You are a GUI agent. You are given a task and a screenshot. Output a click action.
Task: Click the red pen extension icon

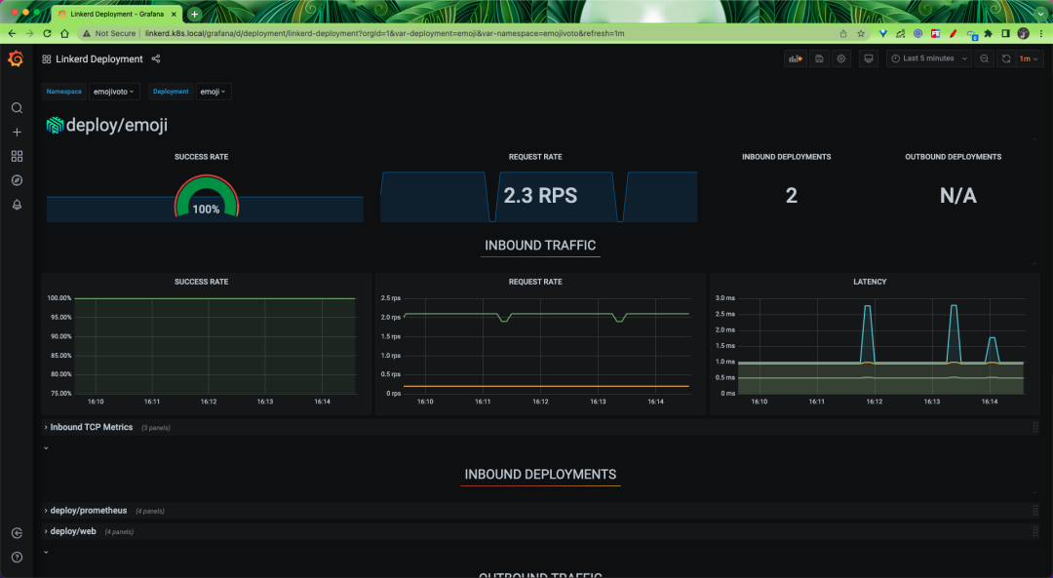[953, 33]
